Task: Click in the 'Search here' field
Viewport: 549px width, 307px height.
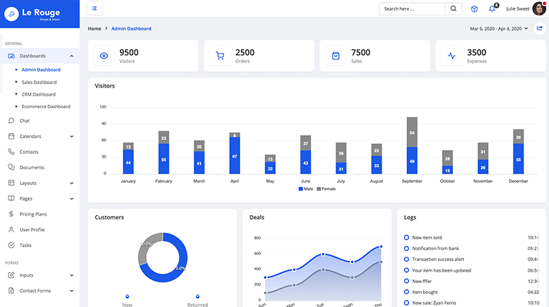Action: click(x=412, y=9)
